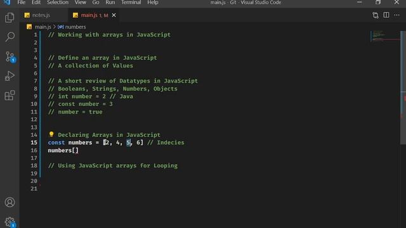Click the minimap code overview
This screenshot has width=406, height=228.
(x=385, y=36)
